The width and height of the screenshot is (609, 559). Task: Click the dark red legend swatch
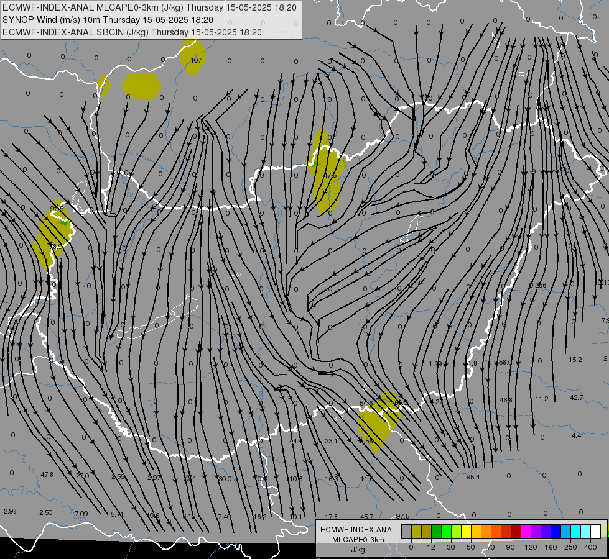516,531
